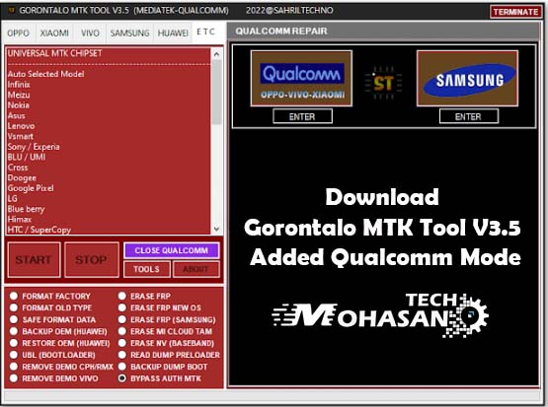Click the ST chip logo icon

coord(383,83)
